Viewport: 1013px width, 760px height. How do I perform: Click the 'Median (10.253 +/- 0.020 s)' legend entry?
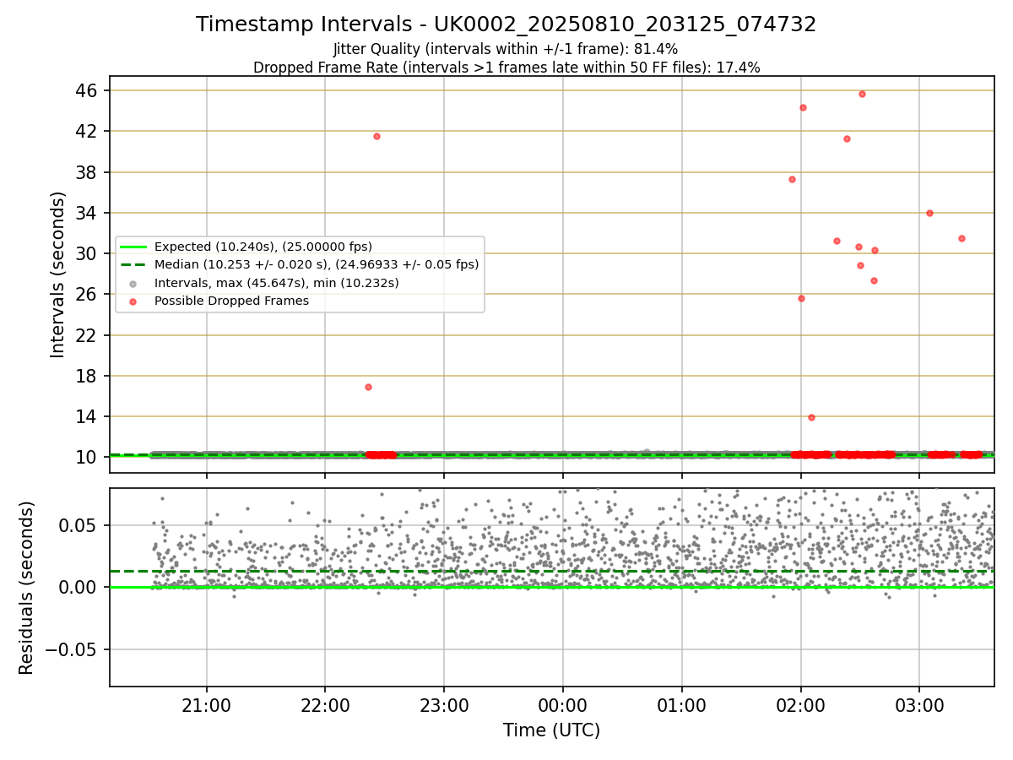point(317,264)
